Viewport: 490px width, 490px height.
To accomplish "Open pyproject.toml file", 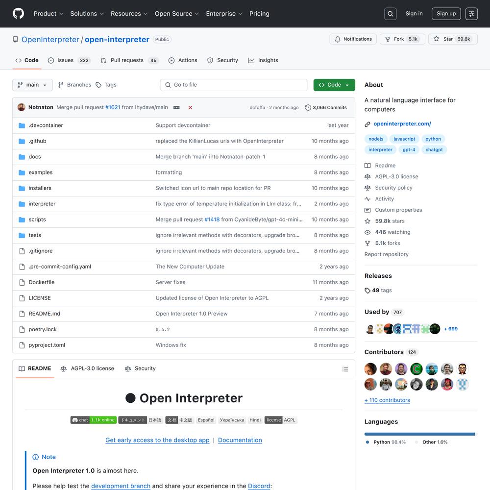I will [x=47, y=345].
